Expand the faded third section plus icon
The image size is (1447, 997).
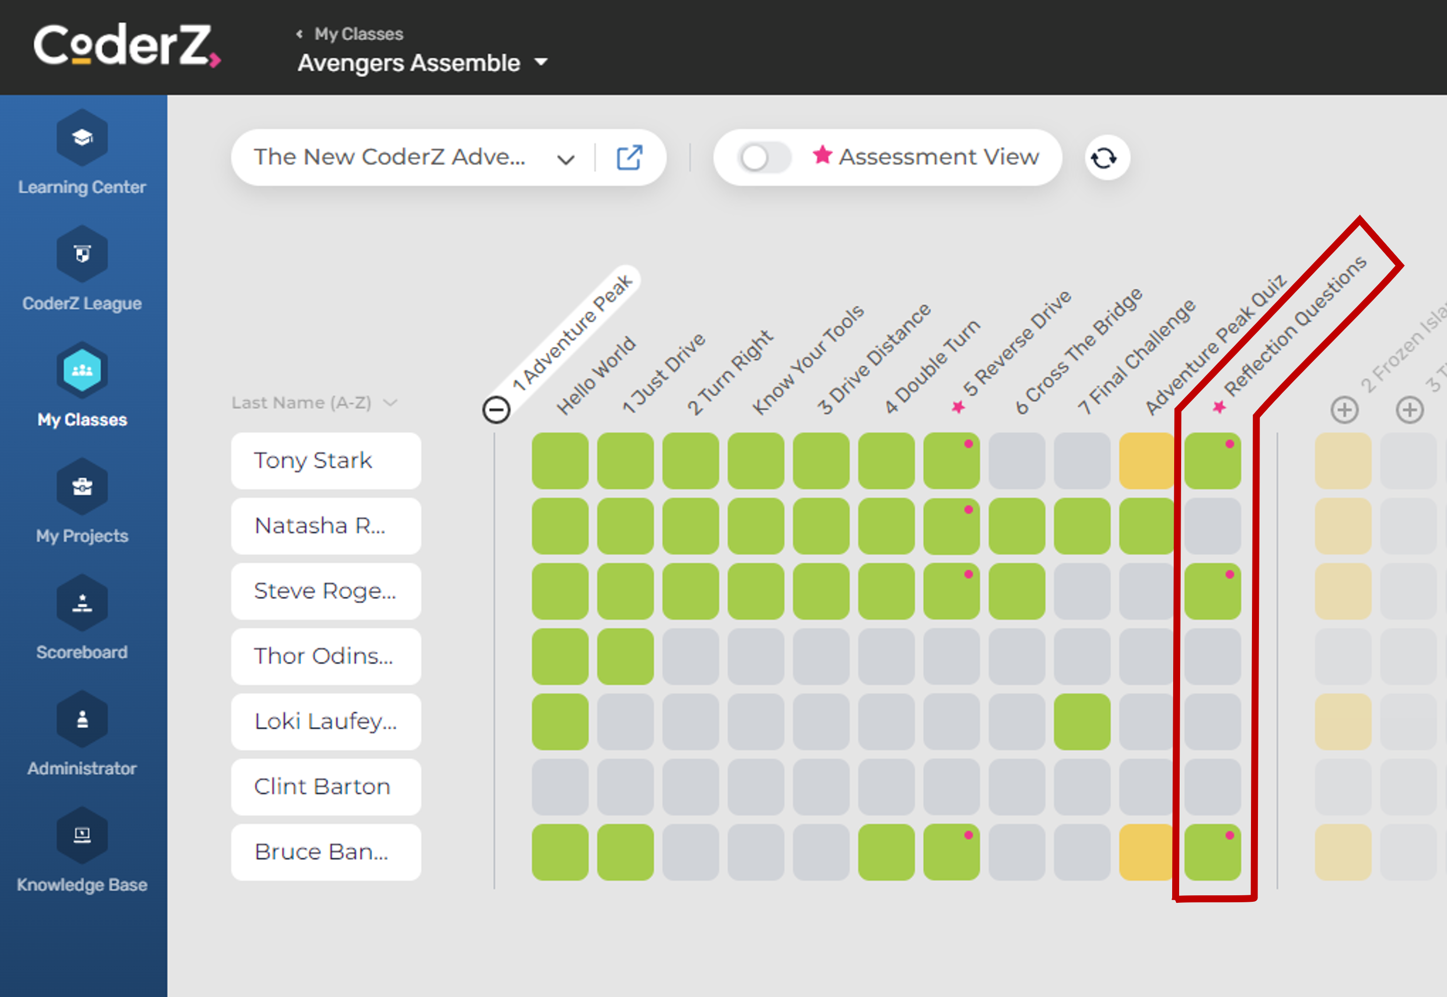pyautogui.click(x=1409, y=410)
